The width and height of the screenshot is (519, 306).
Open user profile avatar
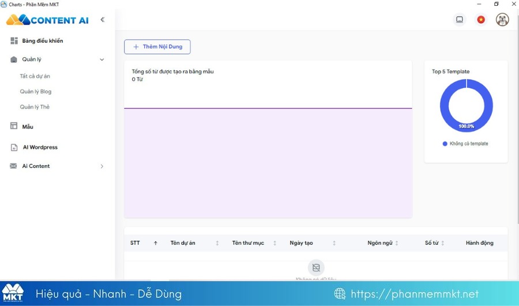click(x=502, y=20)
